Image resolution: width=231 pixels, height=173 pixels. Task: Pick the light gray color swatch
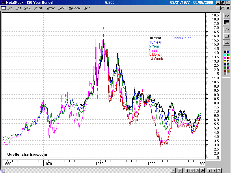click(x=228, y=74)
